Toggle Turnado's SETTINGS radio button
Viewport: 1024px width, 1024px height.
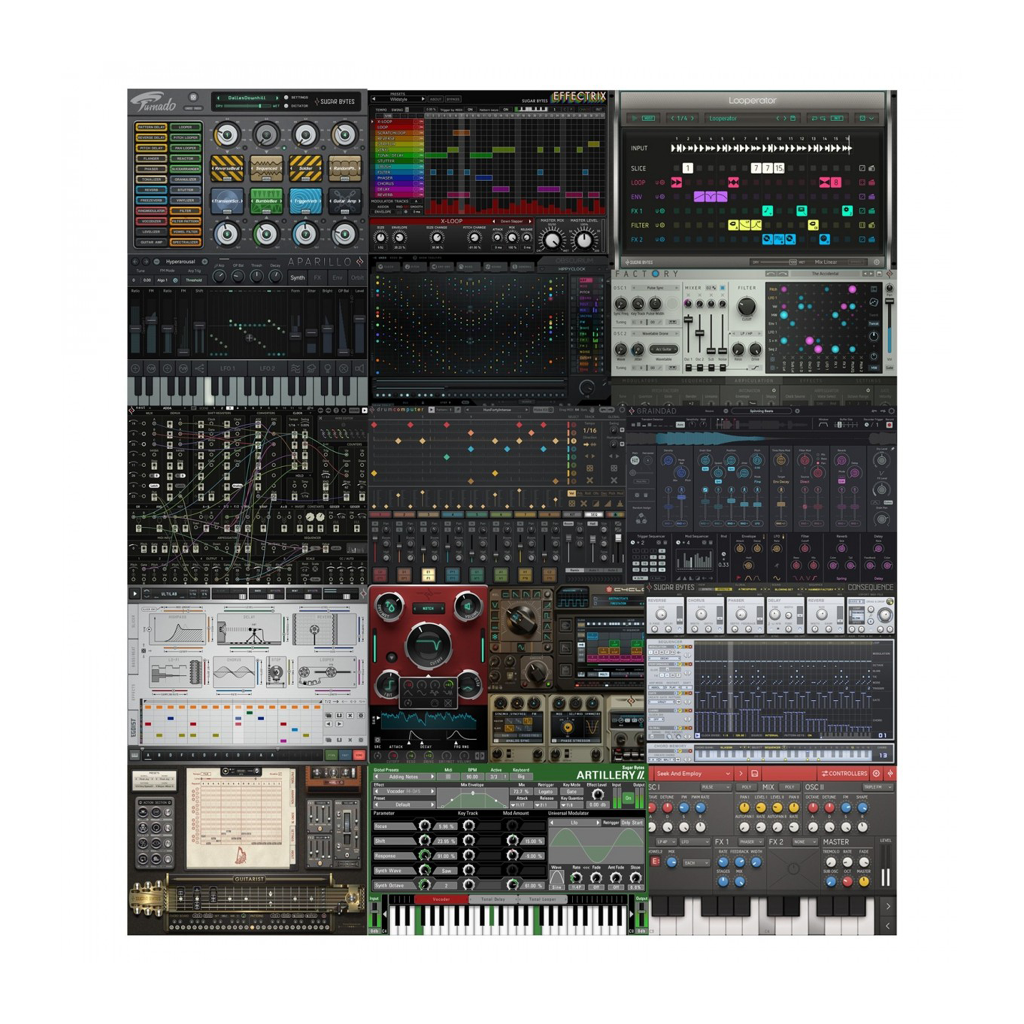tap(286, 98)
